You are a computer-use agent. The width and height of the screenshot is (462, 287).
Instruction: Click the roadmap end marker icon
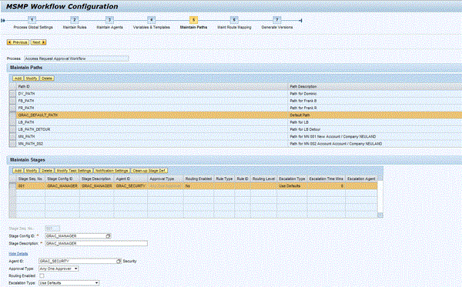300,20
